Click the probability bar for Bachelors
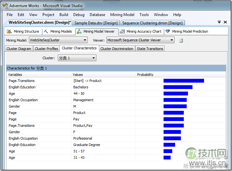Screen dimensions: 232x171 (178, 87)
